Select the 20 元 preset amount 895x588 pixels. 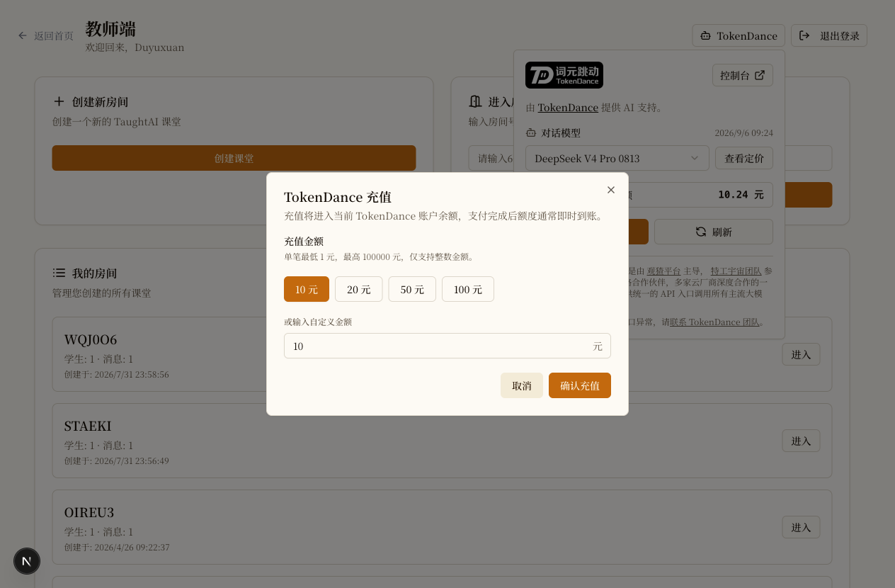[359, 289]
